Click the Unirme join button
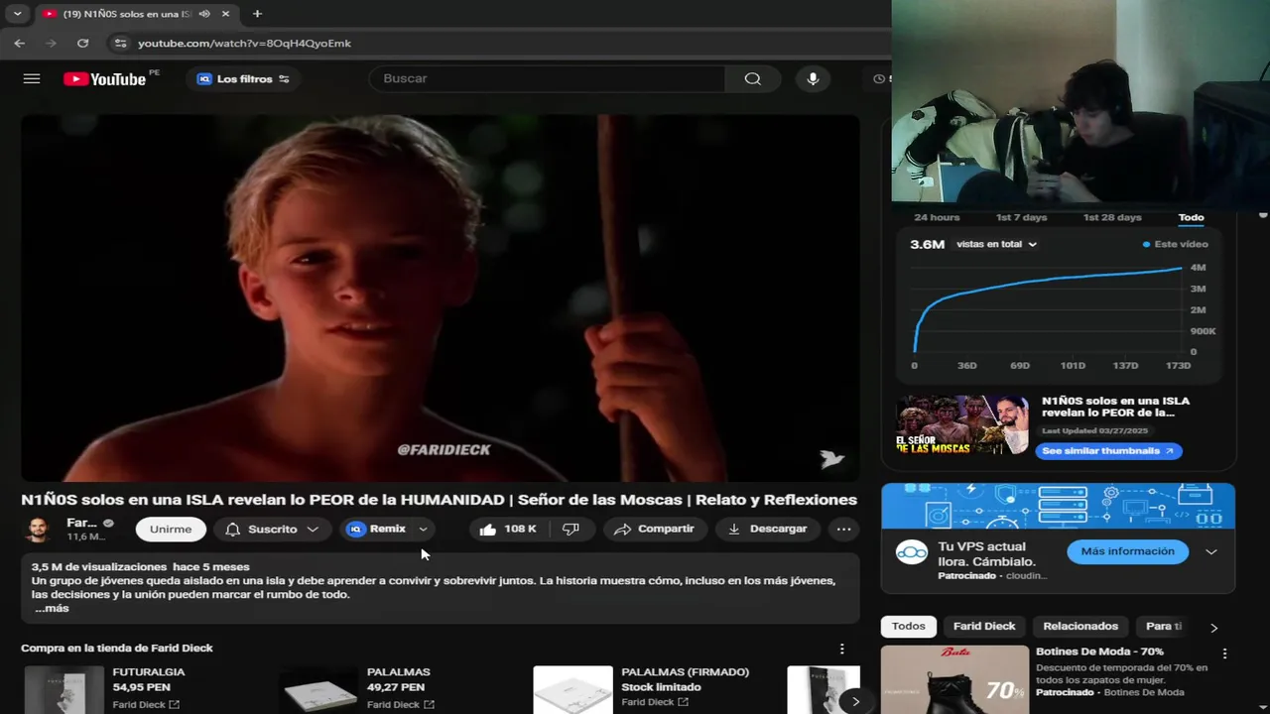Screen dimensions: 1270x714 tap(171, 530)
